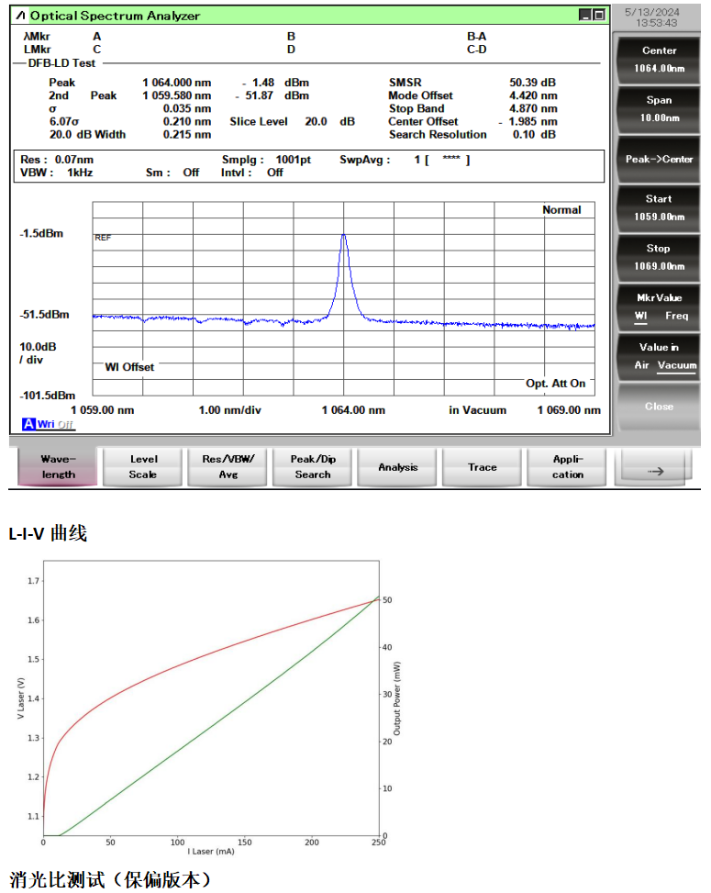Open the Level Scale menu

[x=143, y=466]
